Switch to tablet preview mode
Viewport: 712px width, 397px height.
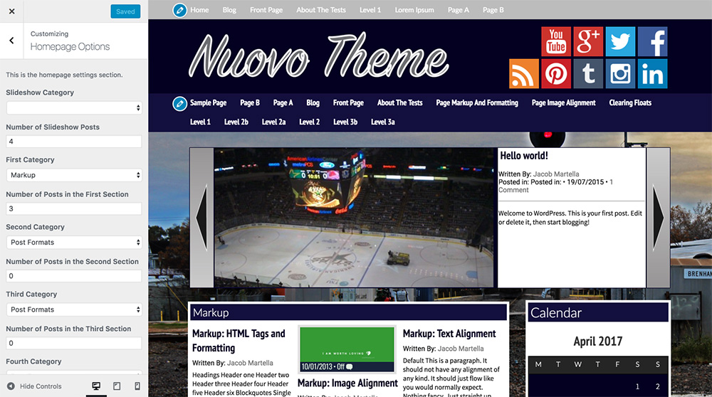point(117,386)
